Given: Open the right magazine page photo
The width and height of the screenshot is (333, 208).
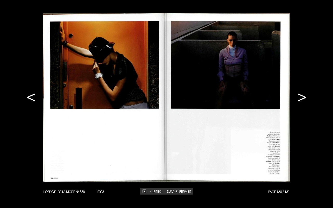Looking at the screenshot, I should [x=226, y=65].
